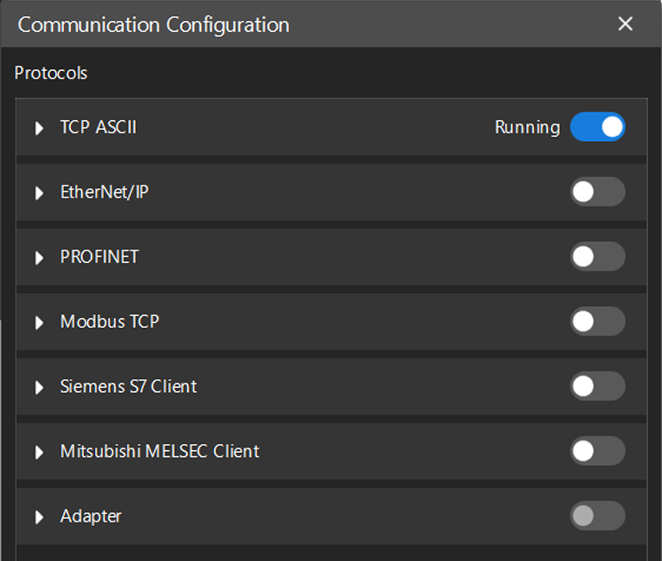
Task: Expand the Mitsubishi MELSEC Client section
Action: (39, 452)
